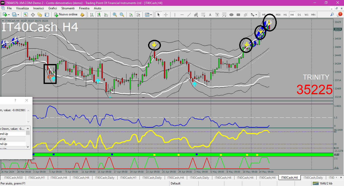
Task: Open the profiles toolbar icon
Action: coord(14,15)
